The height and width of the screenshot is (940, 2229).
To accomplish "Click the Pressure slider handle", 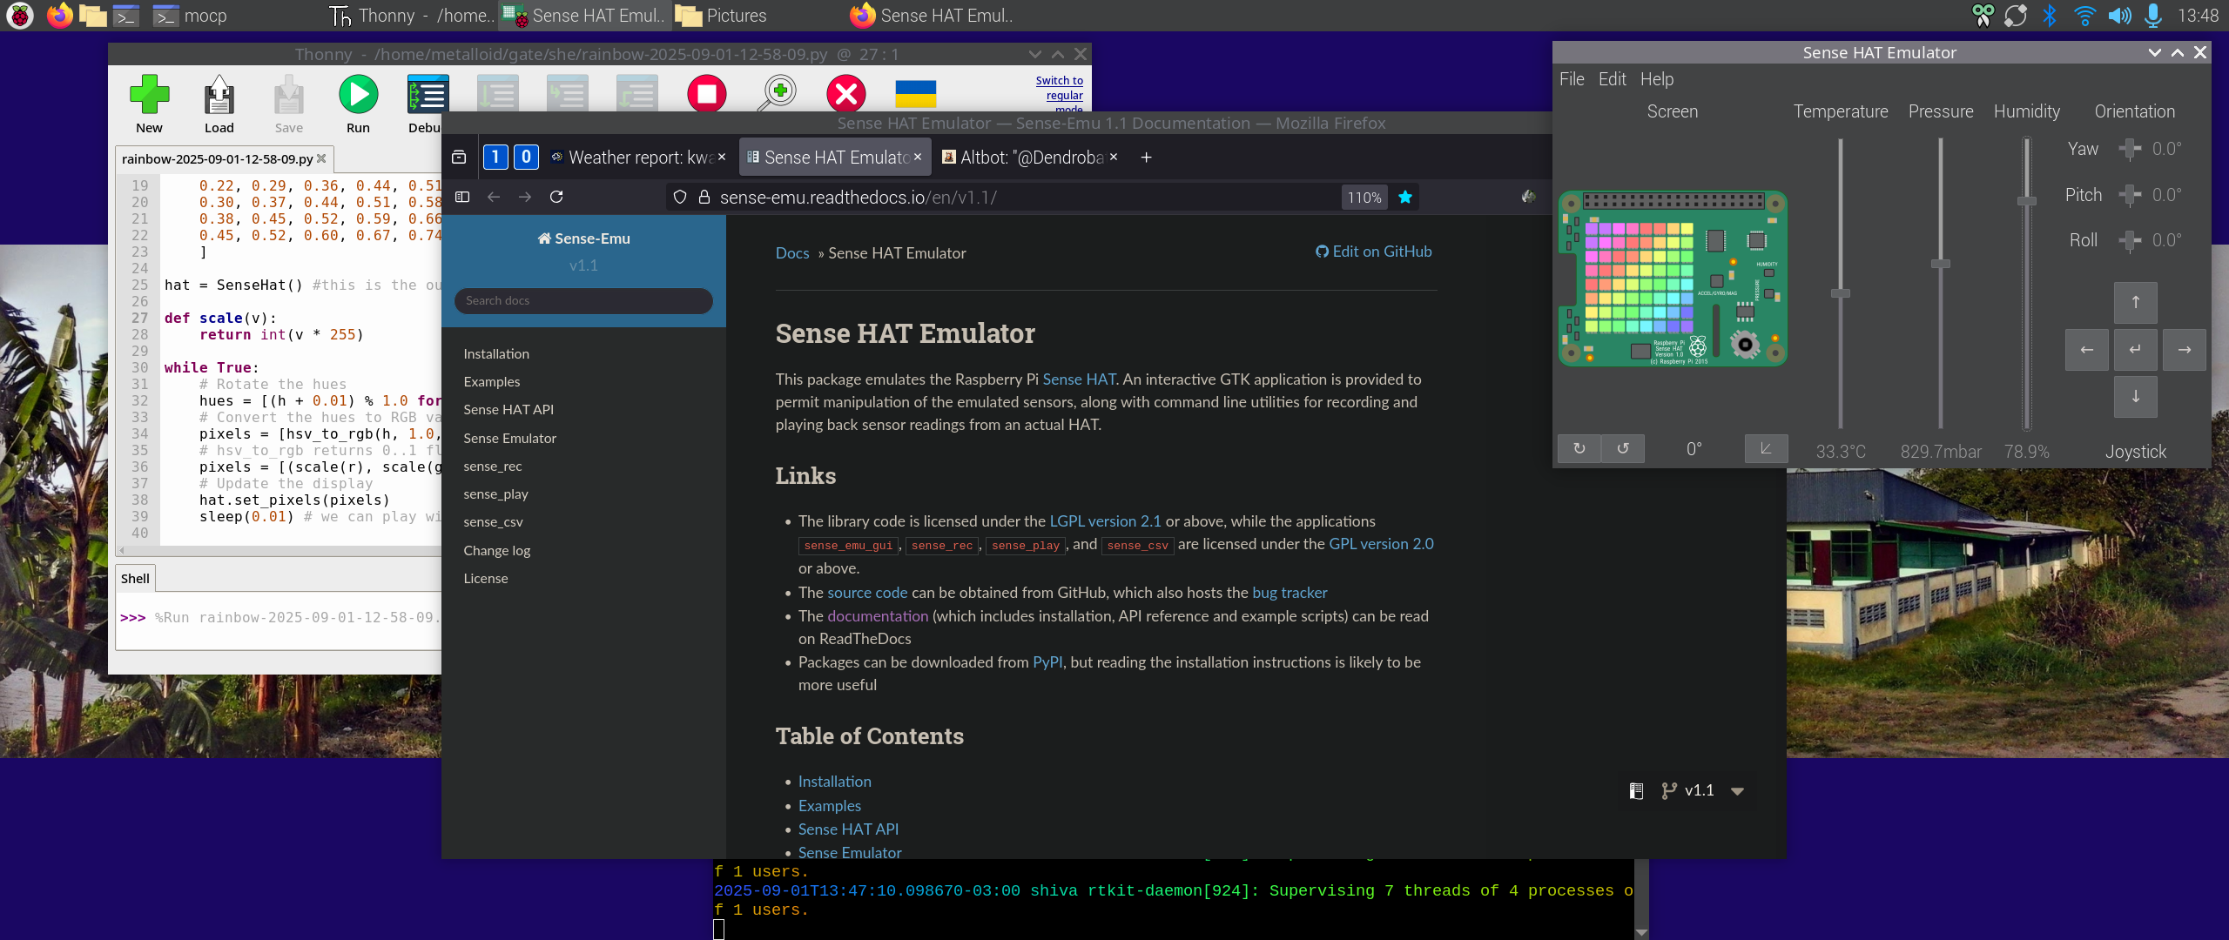I will pyautogui.click(x=1941, y=264).
